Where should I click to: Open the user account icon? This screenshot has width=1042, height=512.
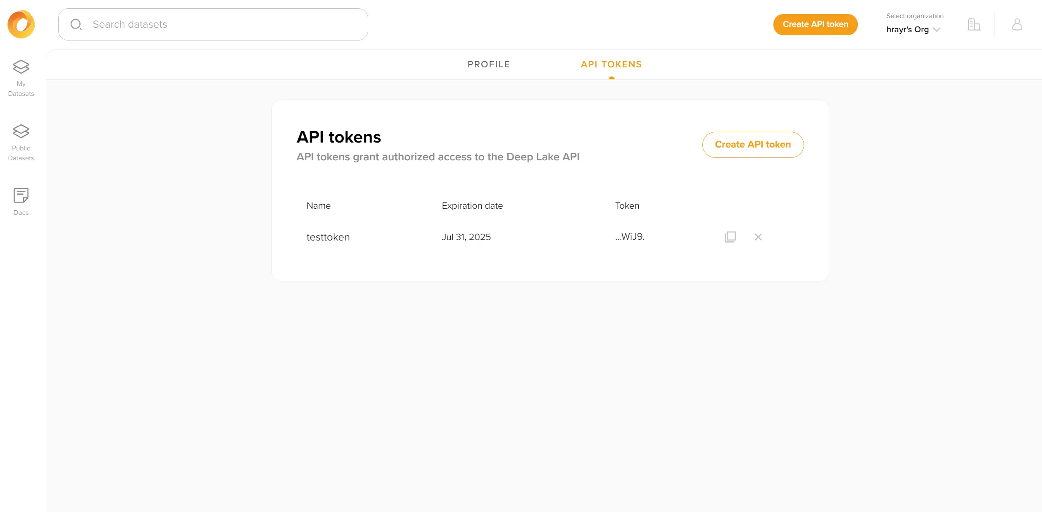point(1017,24)
